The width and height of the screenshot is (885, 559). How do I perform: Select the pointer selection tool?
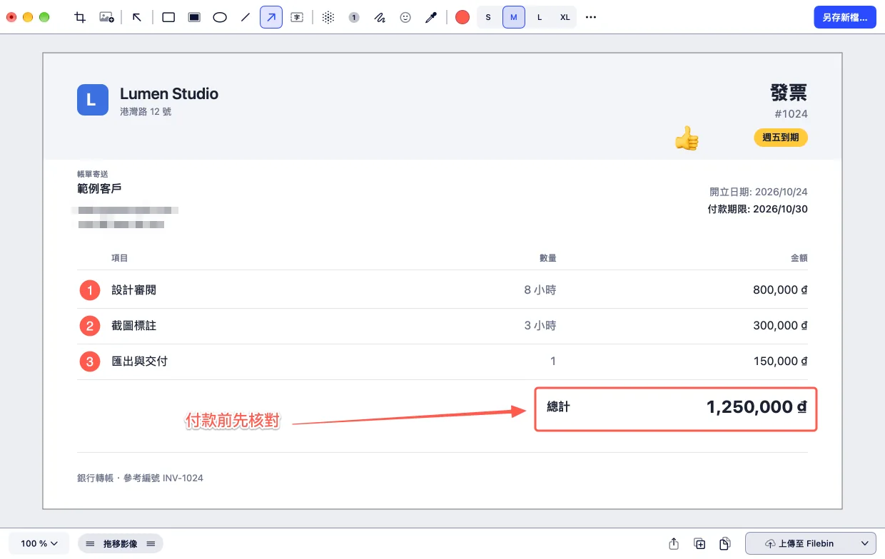pos(137,17)
